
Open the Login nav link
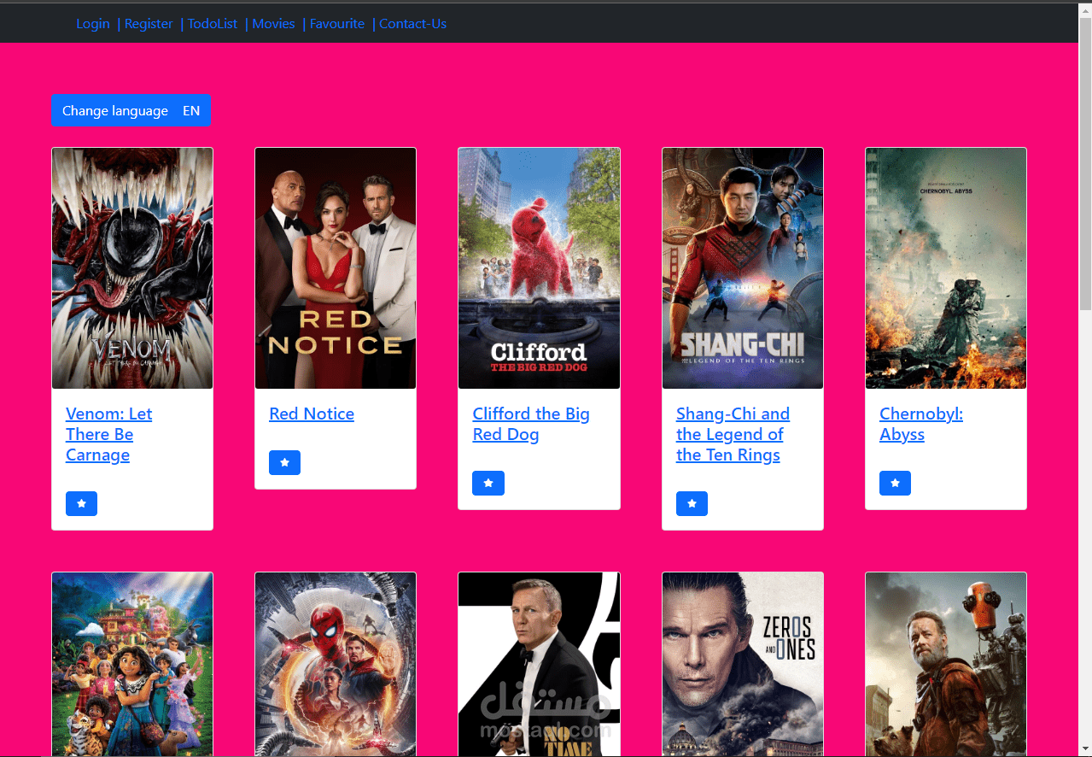click(93, 24)
